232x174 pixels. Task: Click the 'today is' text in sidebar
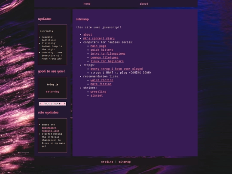[52, 85]
